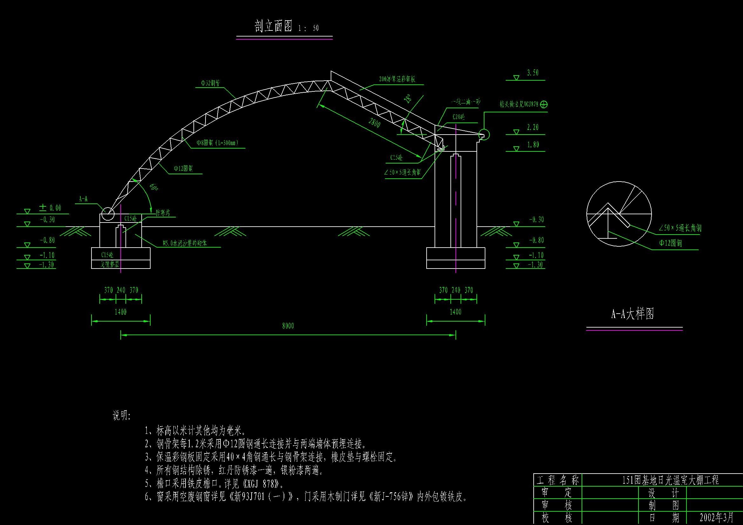The height and width of the screenshot is (525, 743).
Task: Pick the '2.20' elevation label
Action: [x=533, y=127]
